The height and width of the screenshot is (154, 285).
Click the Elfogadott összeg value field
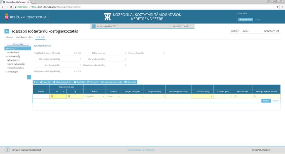[x=154, y=96]
